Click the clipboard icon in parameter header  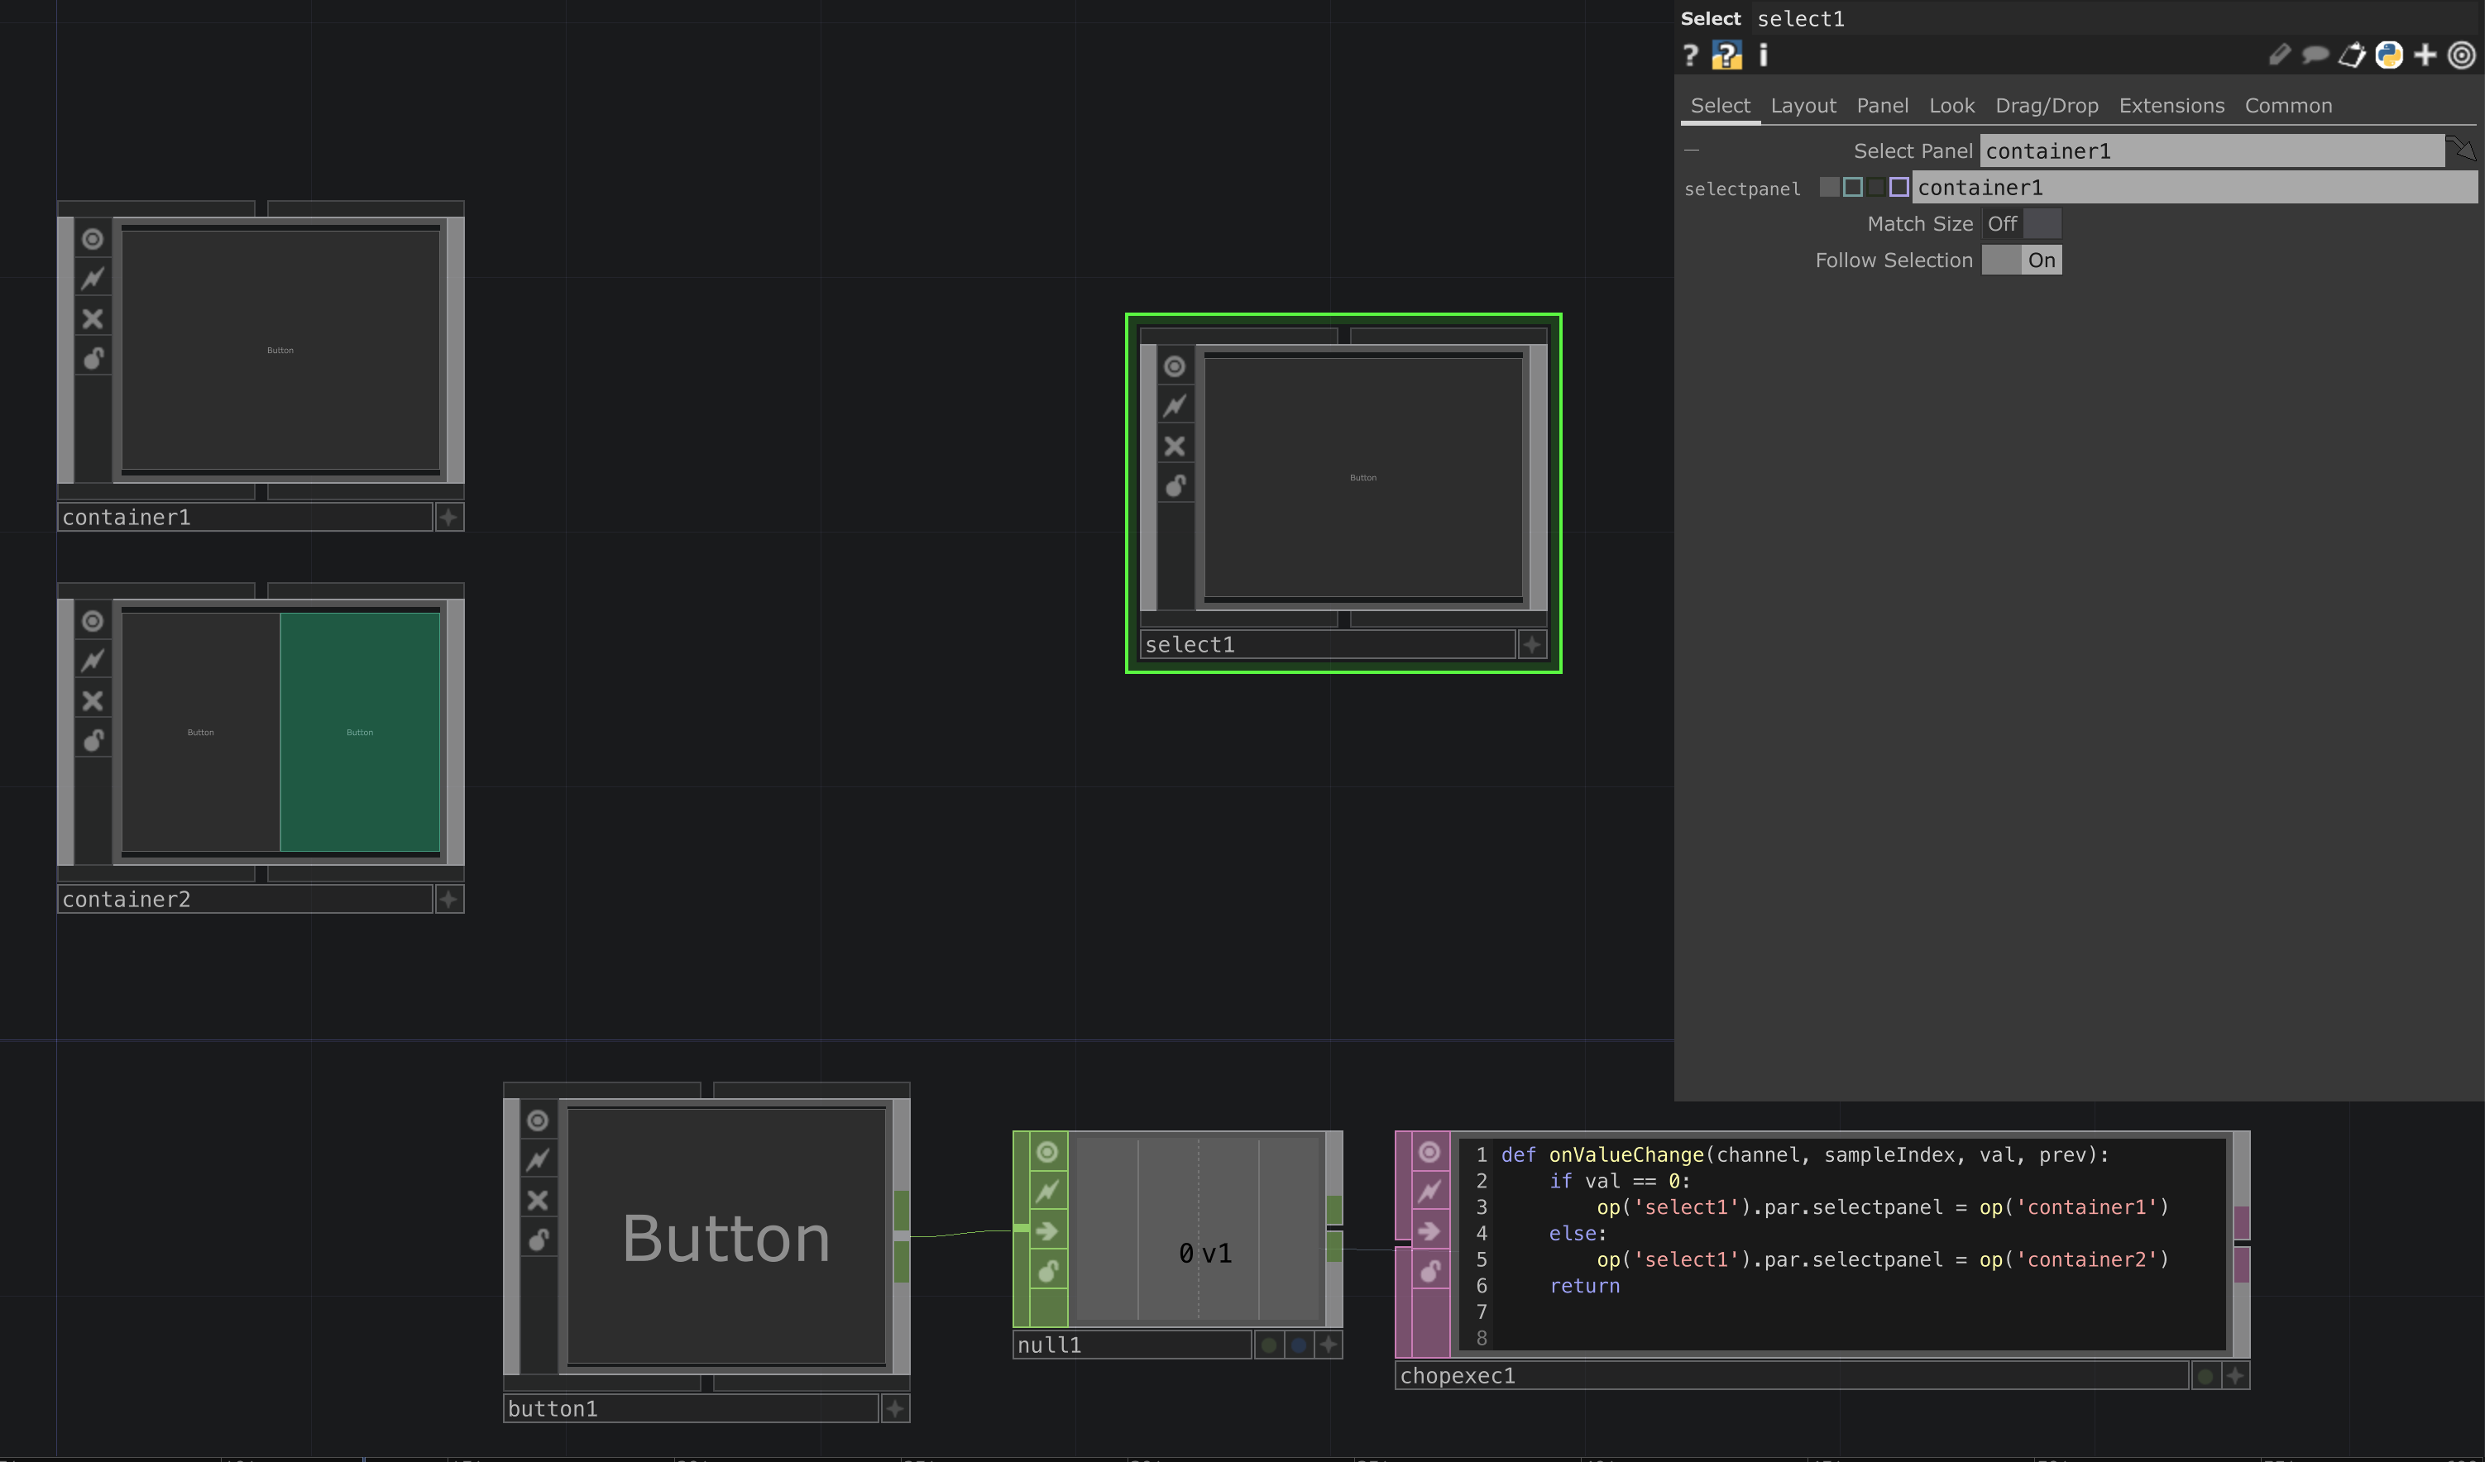click(2352, 55)
